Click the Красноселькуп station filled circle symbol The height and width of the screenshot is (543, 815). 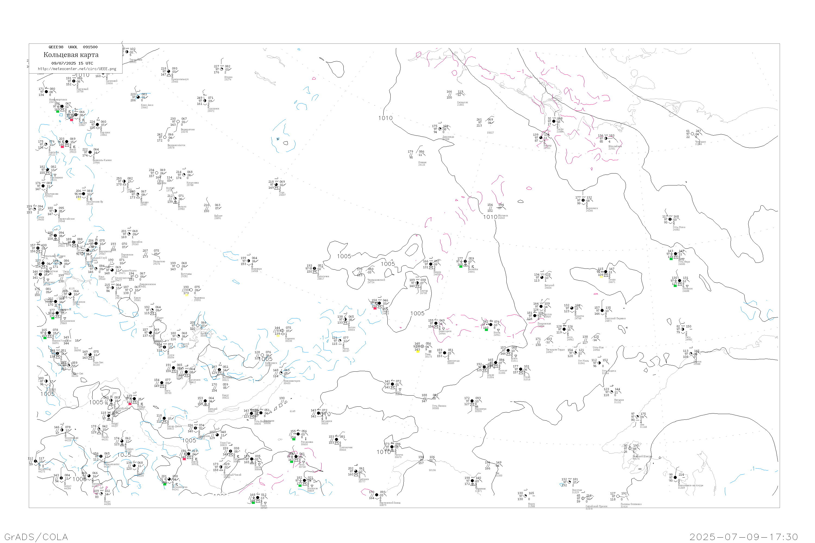coord(169,71)
